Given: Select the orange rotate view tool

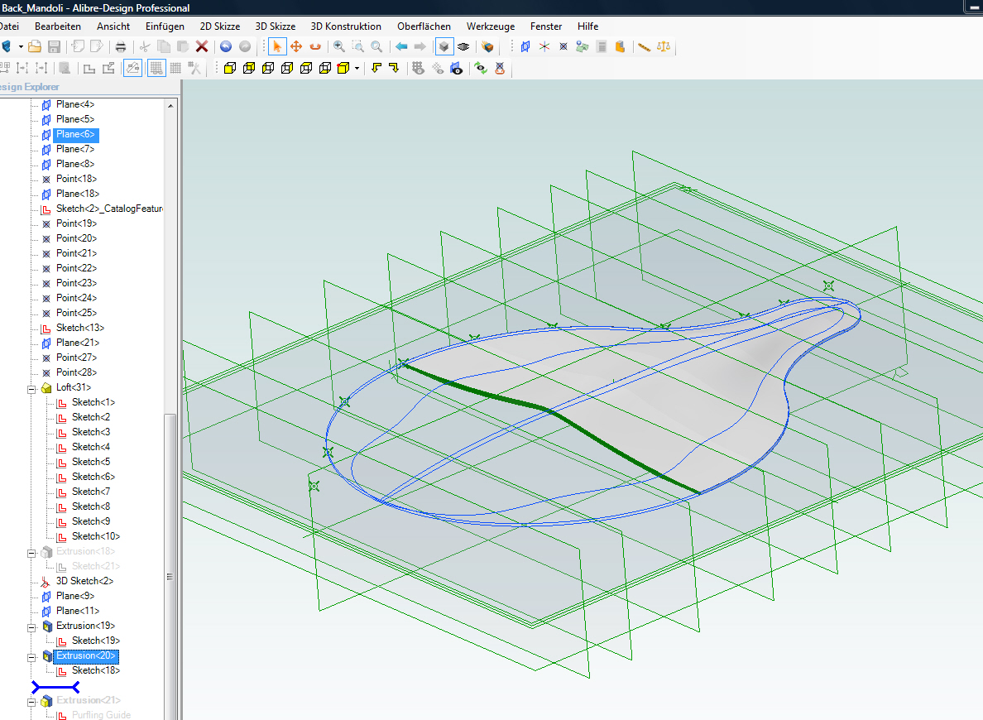Looking at the screenshot, I should tap(314, 46).
